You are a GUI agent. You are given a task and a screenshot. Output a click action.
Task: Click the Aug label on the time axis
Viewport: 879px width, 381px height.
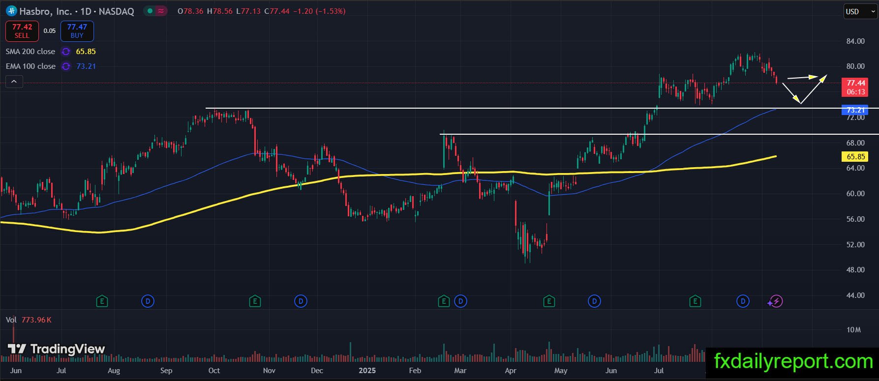click(x=114, y=371)
